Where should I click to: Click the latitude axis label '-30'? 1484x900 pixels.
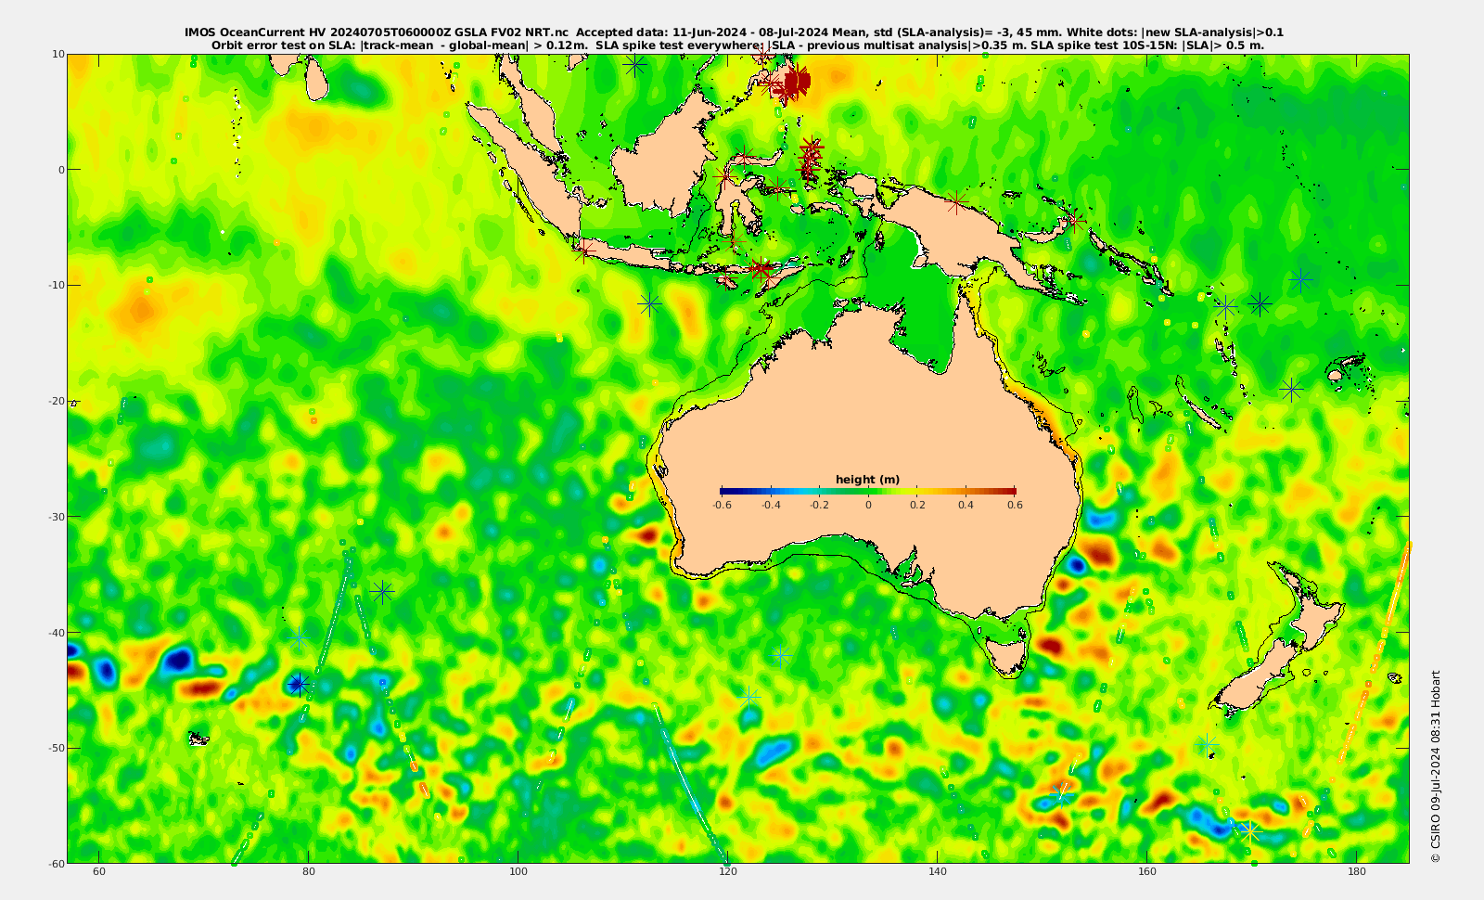pos(57,517)
